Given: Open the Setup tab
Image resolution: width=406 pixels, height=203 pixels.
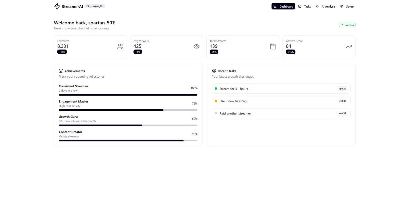Looking at the screenshot, I should 347,6.
